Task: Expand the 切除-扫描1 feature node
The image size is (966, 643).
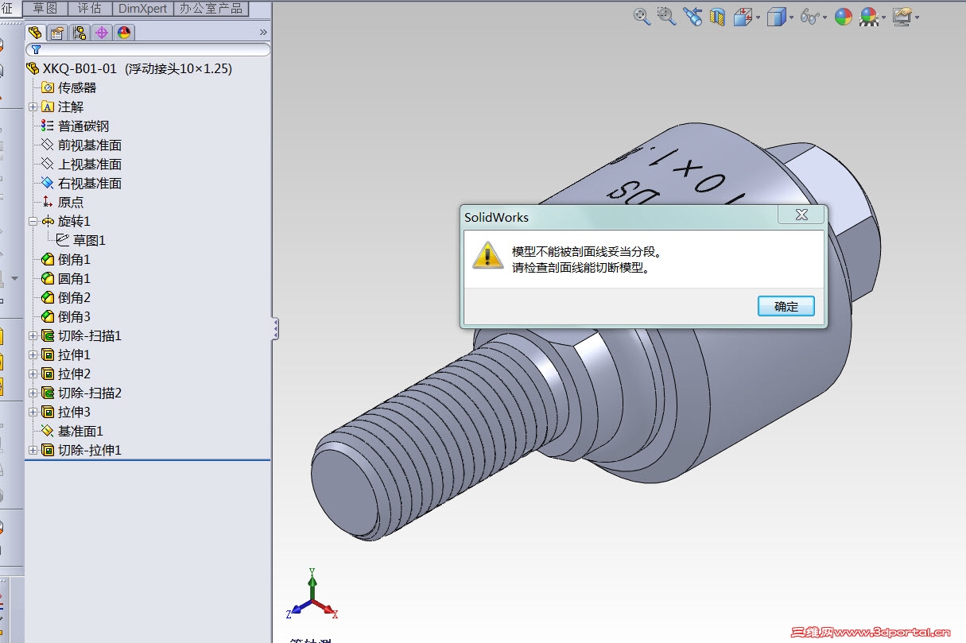Action: click(x=33, y=335)
